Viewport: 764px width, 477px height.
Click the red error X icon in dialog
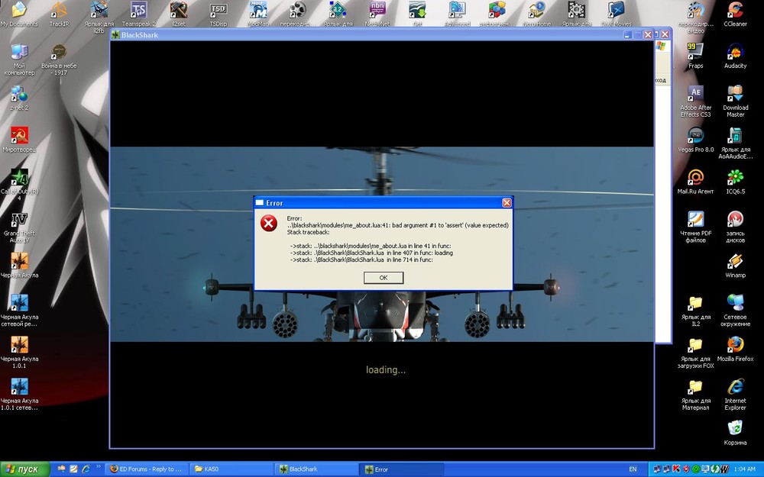pos(268,224)
